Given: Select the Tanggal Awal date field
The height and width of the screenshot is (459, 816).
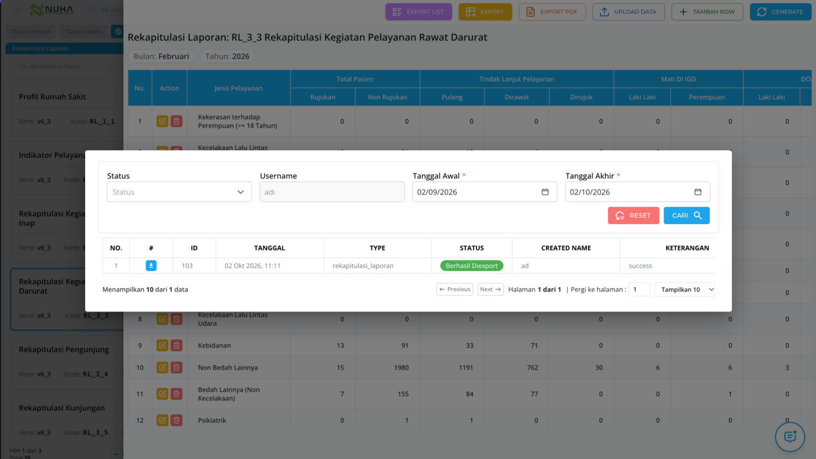Looking at the screenshot, I should click(485, 192).
